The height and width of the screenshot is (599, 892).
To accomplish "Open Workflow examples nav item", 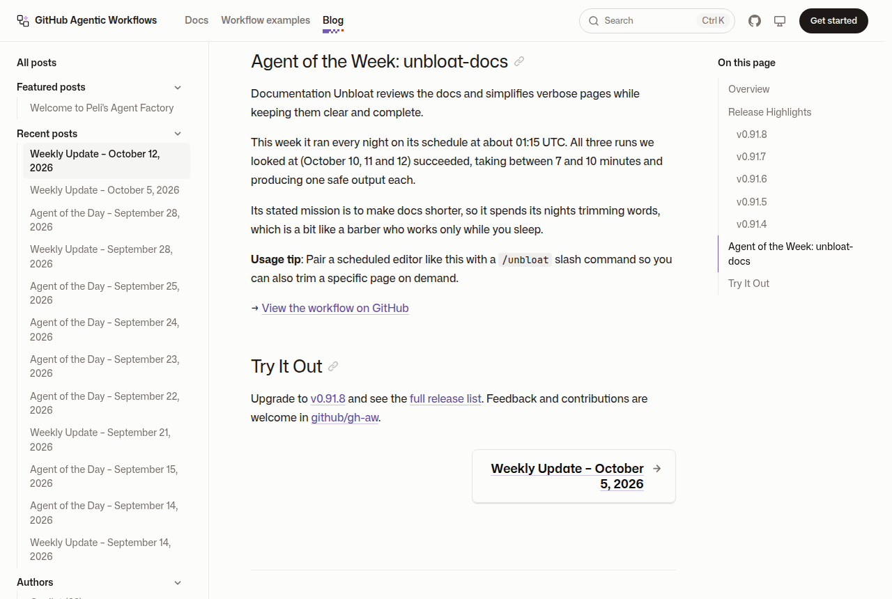I will 266,20.
